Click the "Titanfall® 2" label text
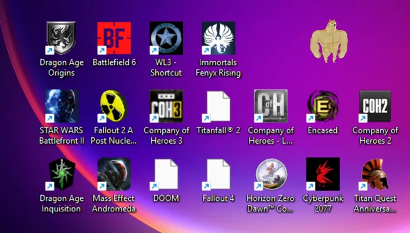Screen dimensions: 410x233 218,130
